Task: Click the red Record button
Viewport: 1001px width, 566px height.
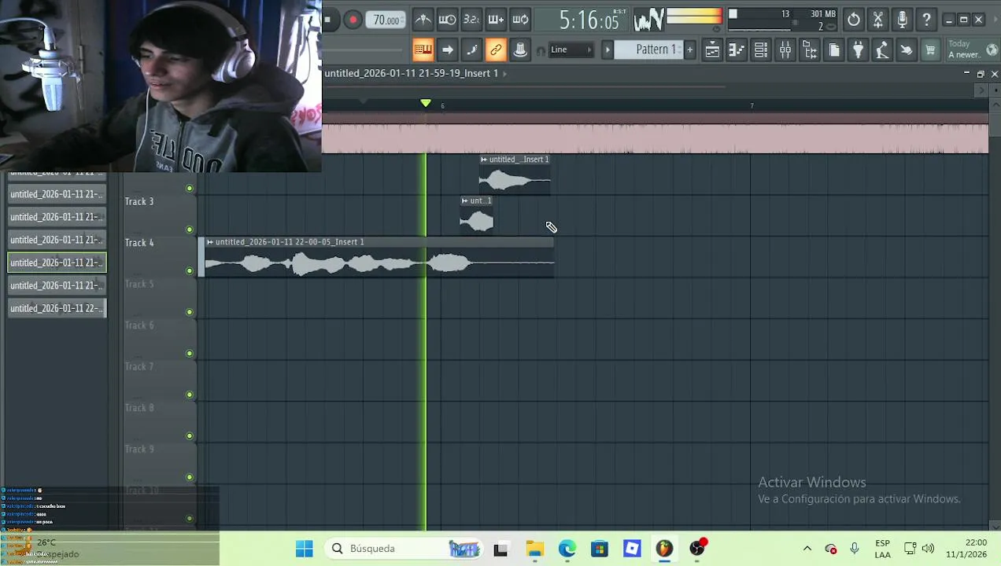Action: click(x=353, y=20)
